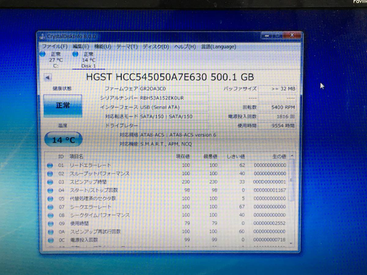Screen dimensions: 367x275
Task: Open the ファイル(F) menu
Action: tap(54, 47)
